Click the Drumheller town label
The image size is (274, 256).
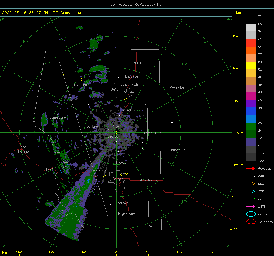pos(178,150)
